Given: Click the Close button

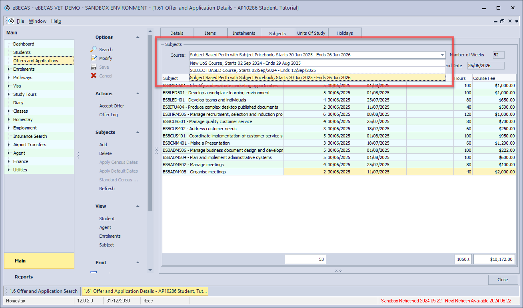Looking at the screenshot, I should 503,280.
